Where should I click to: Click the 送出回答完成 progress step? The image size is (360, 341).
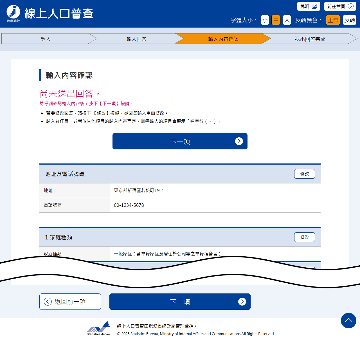click(310, 39)
